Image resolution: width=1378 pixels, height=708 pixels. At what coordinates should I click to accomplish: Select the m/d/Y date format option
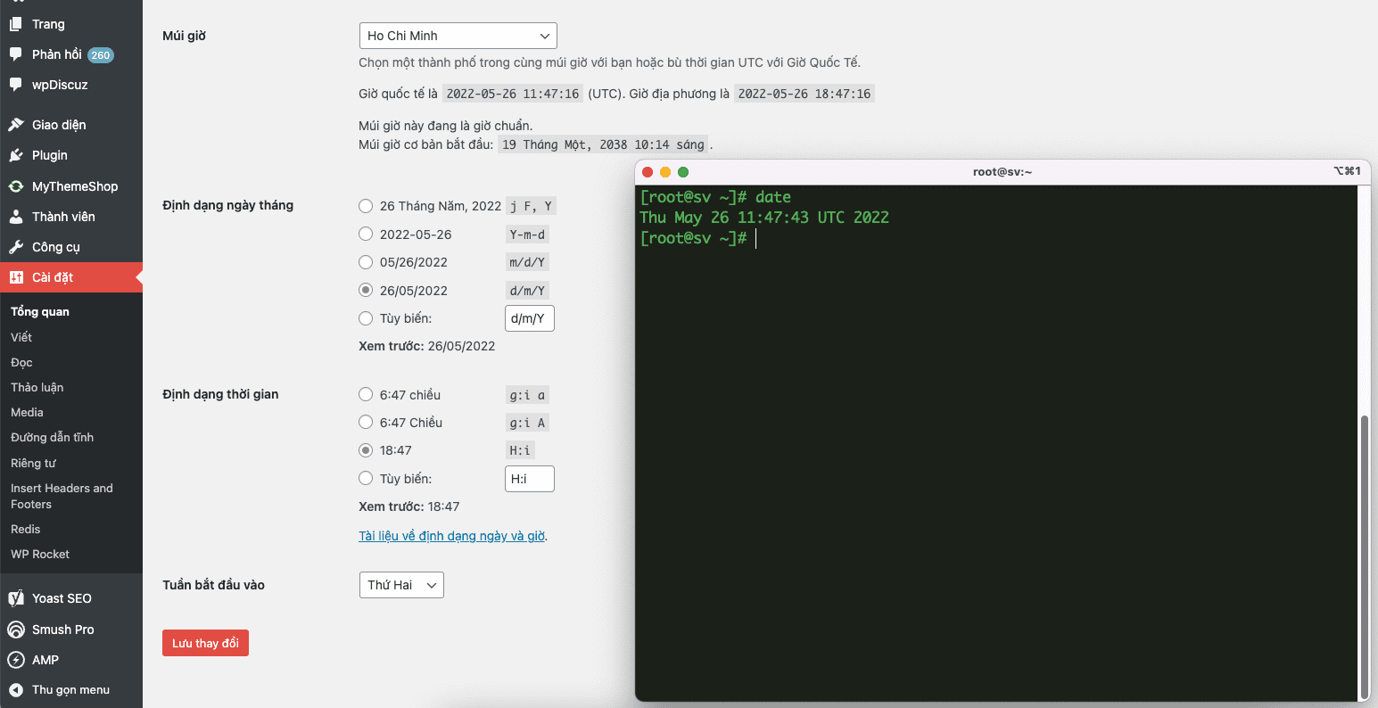(366, 262)
